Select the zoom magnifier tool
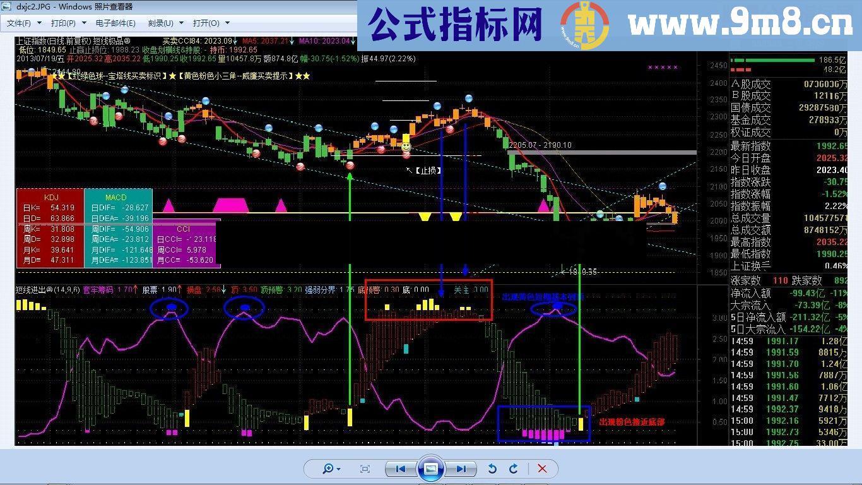This screenshot has height=485, width=862. (329, 469)
